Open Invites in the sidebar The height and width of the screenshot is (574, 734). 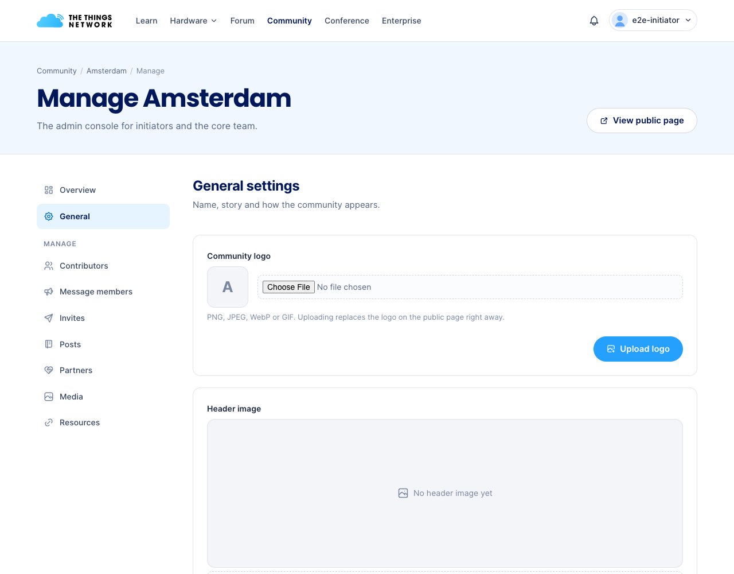tap(103, 318)
